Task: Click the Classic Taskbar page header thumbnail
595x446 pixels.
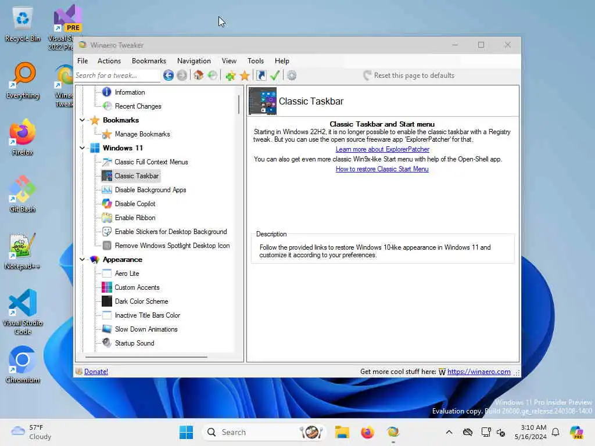Action: point(263,101)
